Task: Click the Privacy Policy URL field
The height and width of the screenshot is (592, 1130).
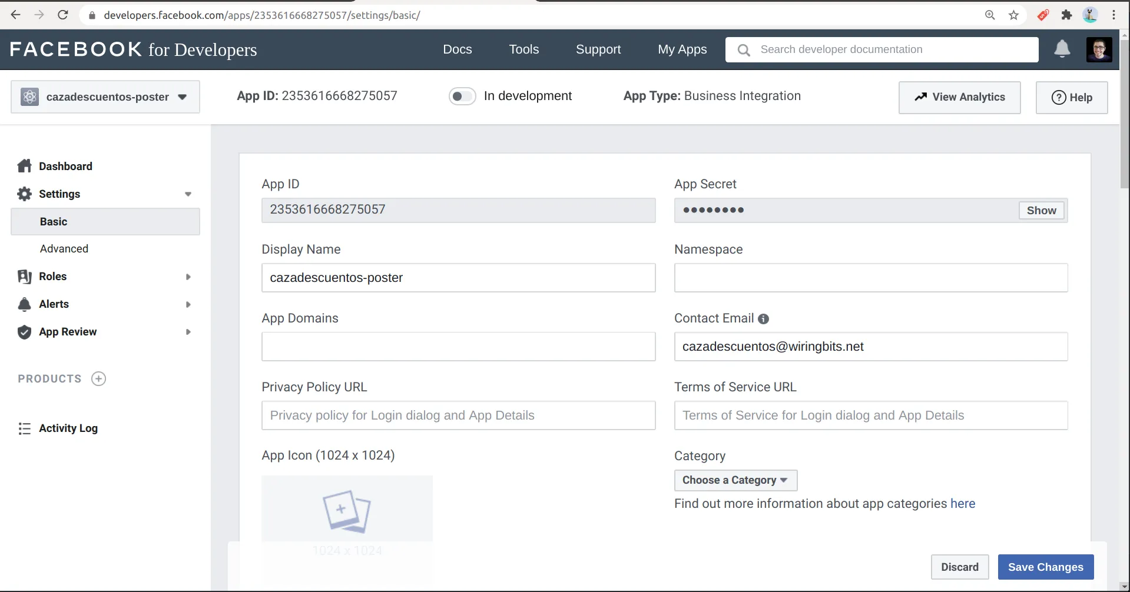Action: click(458, 415)
